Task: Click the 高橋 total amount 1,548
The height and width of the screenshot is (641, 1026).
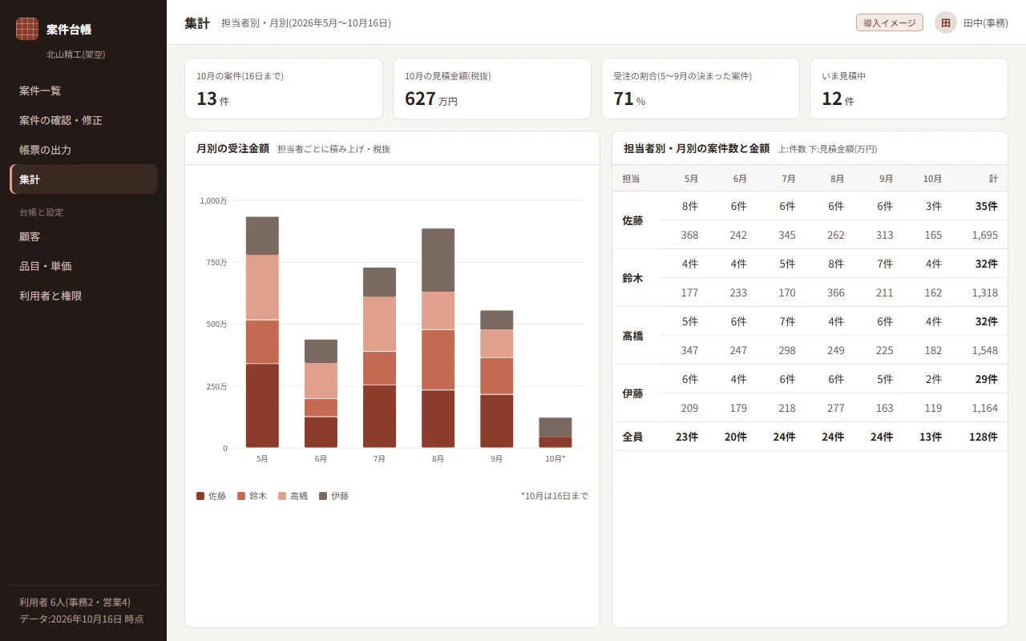Action: point(984,350)
